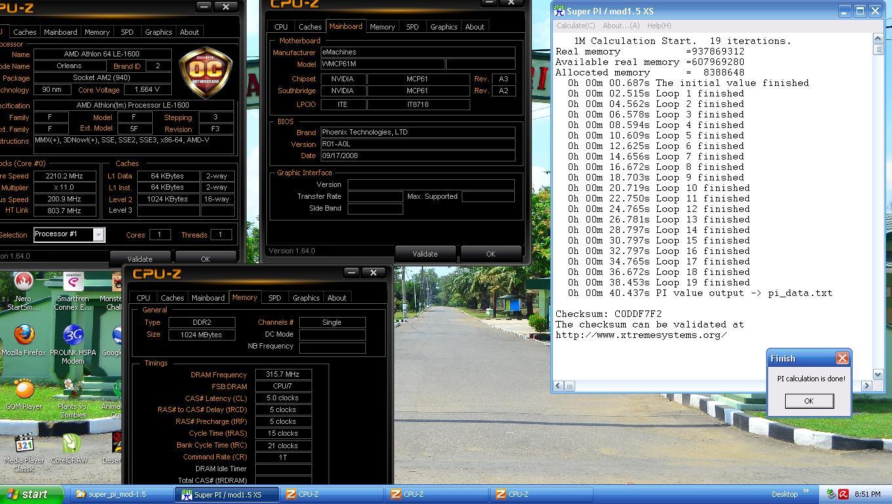
Task: Switch to CPU tab in Memory window
Action: point(143,298)
